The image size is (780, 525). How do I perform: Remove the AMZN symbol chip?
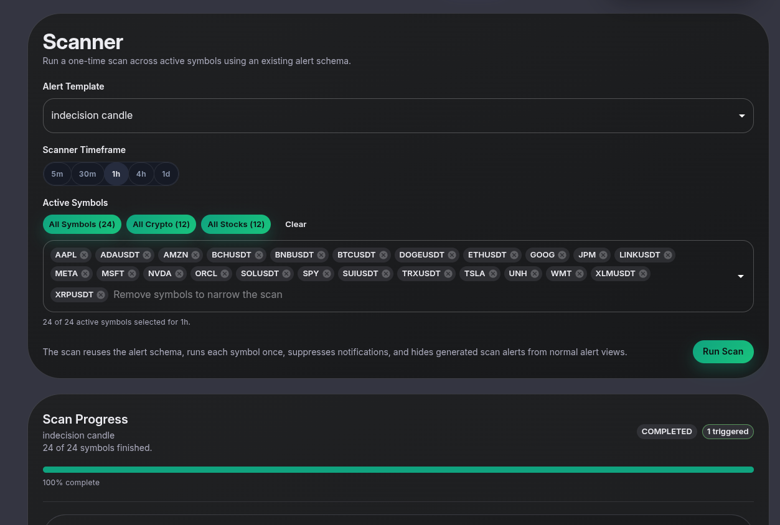[x=195, y=255]
